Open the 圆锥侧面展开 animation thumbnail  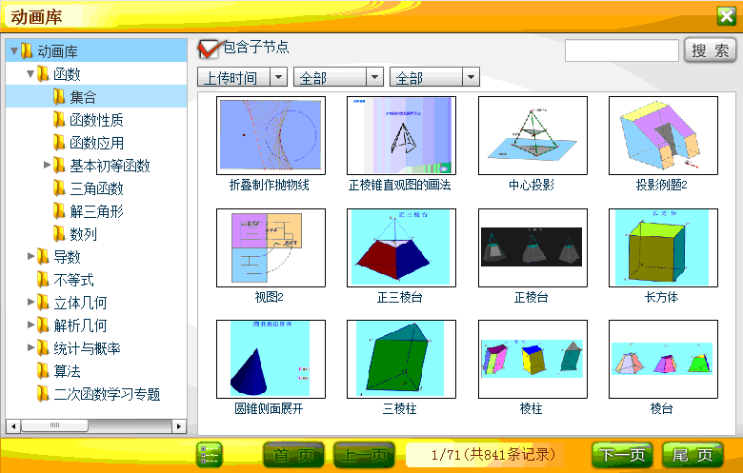tap(271, 359)
